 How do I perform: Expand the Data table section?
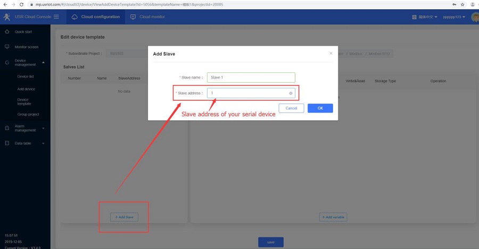(x=25, y=143)
